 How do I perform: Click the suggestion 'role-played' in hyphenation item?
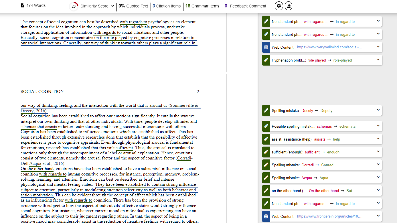point(343,60)
